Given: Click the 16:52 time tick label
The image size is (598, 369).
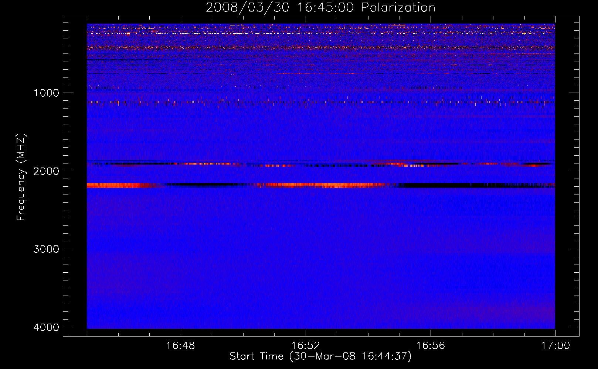Looking at the screenshot, I should point(305,346).
